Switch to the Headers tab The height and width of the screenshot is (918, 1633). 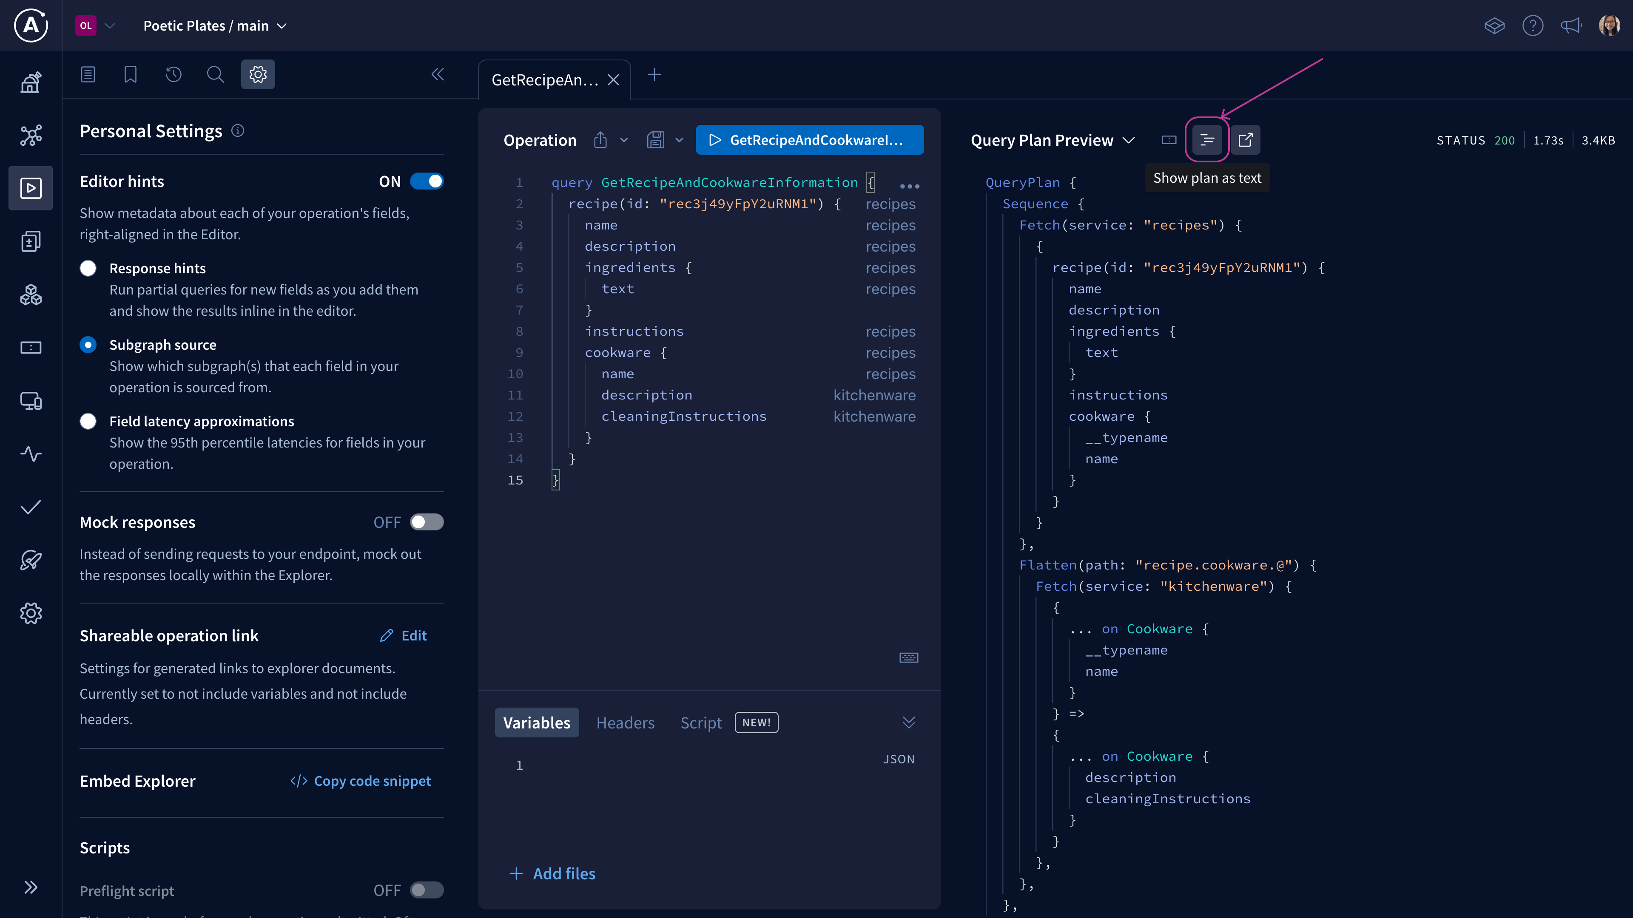click(625, 723)
